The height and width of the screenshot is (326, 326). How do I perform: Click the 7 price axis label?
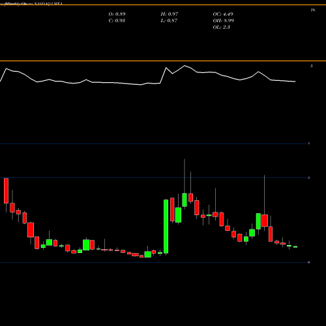pos(309,144)
